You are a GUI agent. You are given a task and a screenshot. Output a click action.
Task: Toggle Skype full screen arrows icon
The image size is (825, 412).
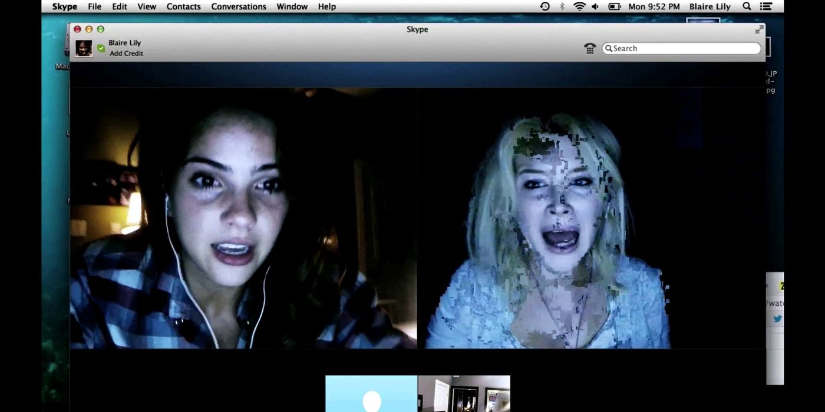(x=759, y=29)
